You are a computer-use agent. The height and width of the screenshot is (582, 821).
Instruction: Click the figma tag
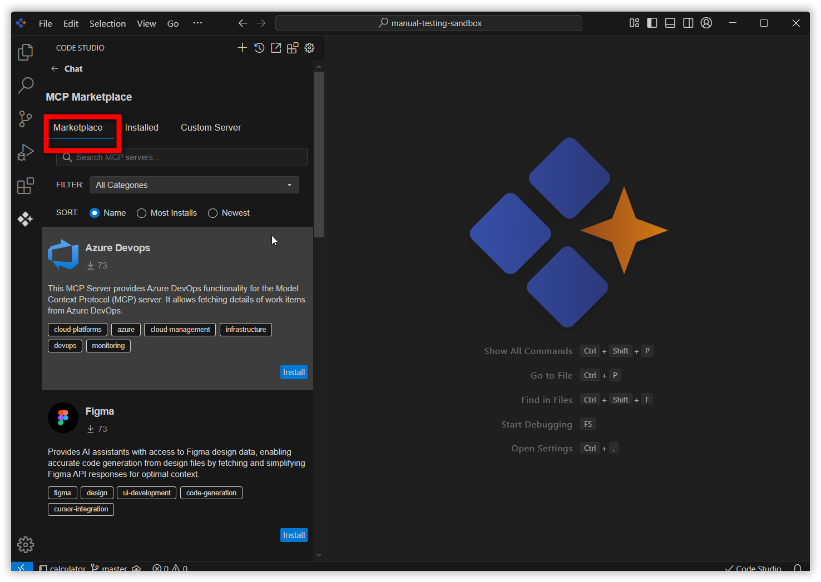(62, 493)
